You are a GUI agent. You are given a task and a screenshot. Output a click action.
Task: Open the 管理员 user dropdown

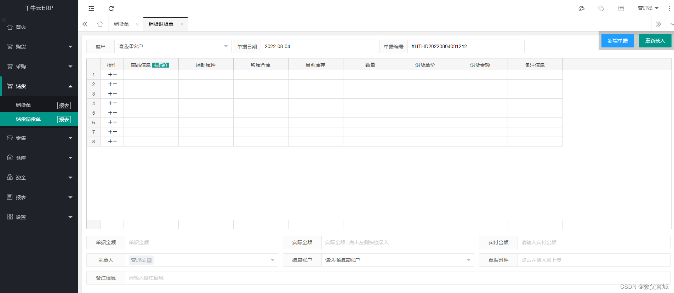tap(648, 8)
